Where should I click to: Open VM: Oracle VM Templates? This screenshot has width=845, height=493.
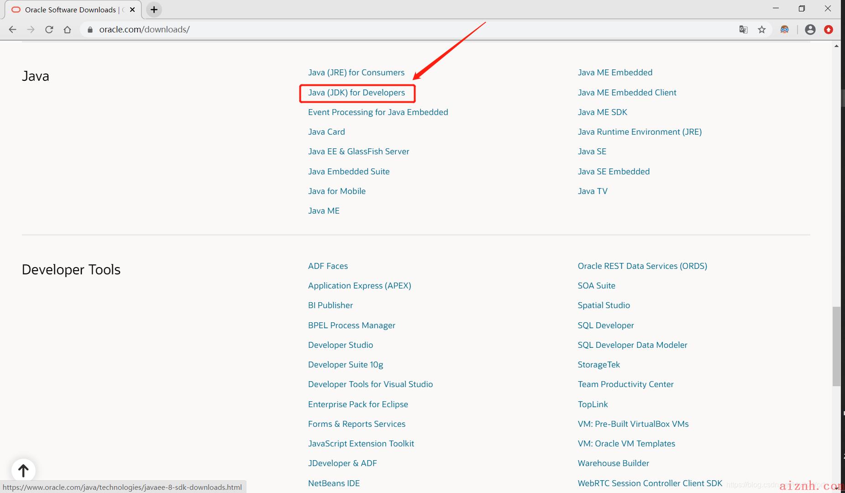coord(626,444)
